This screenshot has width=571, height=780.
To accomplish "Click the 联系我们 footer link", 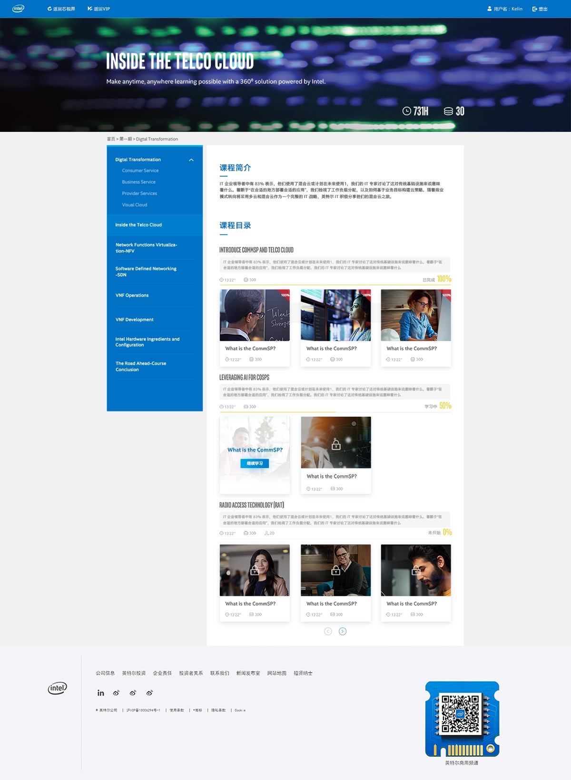I will click(219, 673).
